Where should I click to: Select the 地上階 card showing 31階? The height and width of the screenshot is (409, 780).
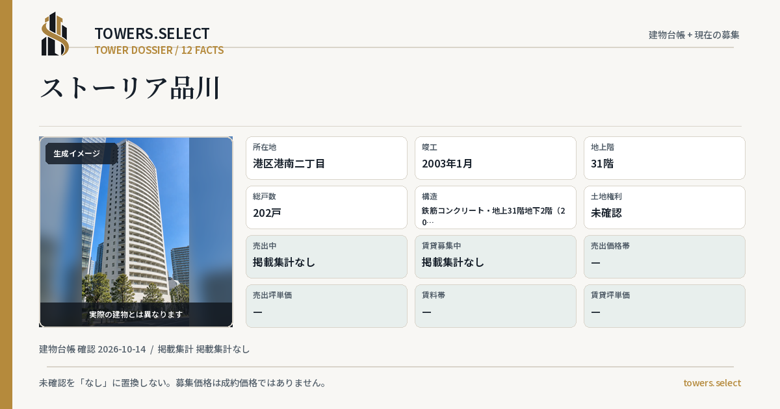coord(664,158)
